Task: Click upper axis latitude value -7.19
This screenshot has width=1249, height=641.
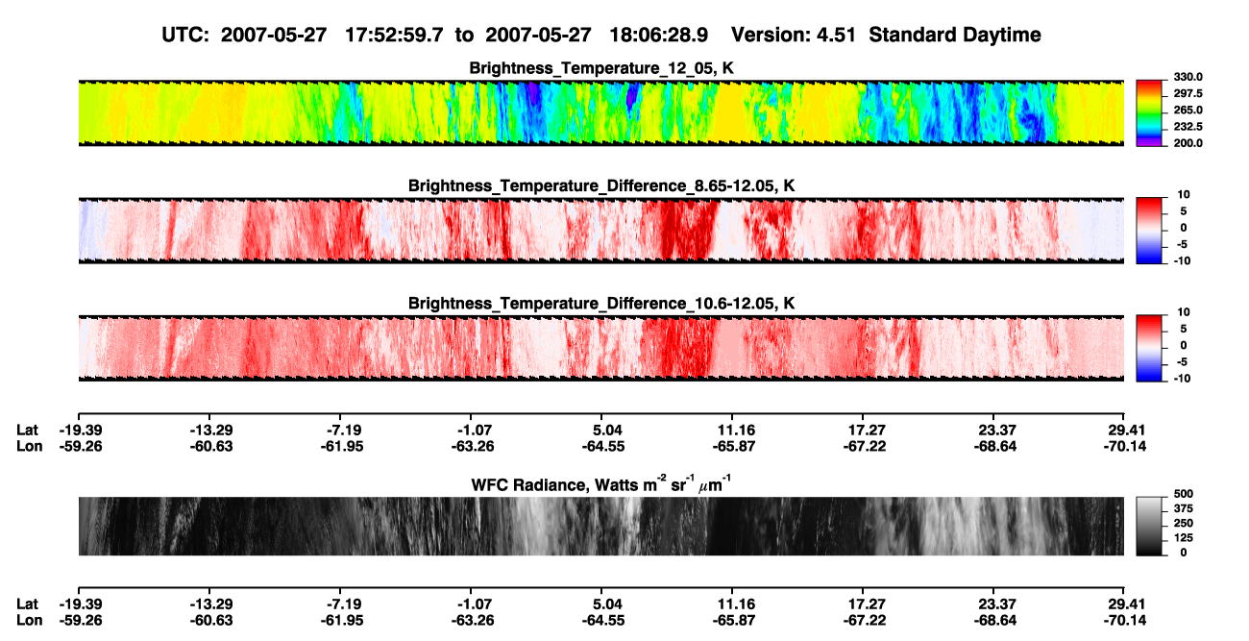Action: 340,430
